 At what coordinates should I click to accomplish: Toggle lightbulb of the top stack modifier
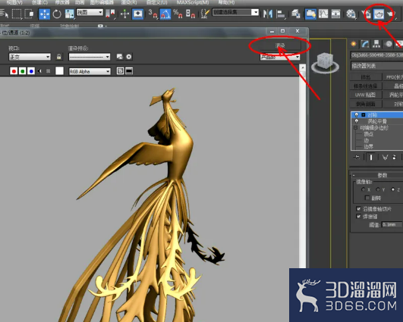click(356, 114)
